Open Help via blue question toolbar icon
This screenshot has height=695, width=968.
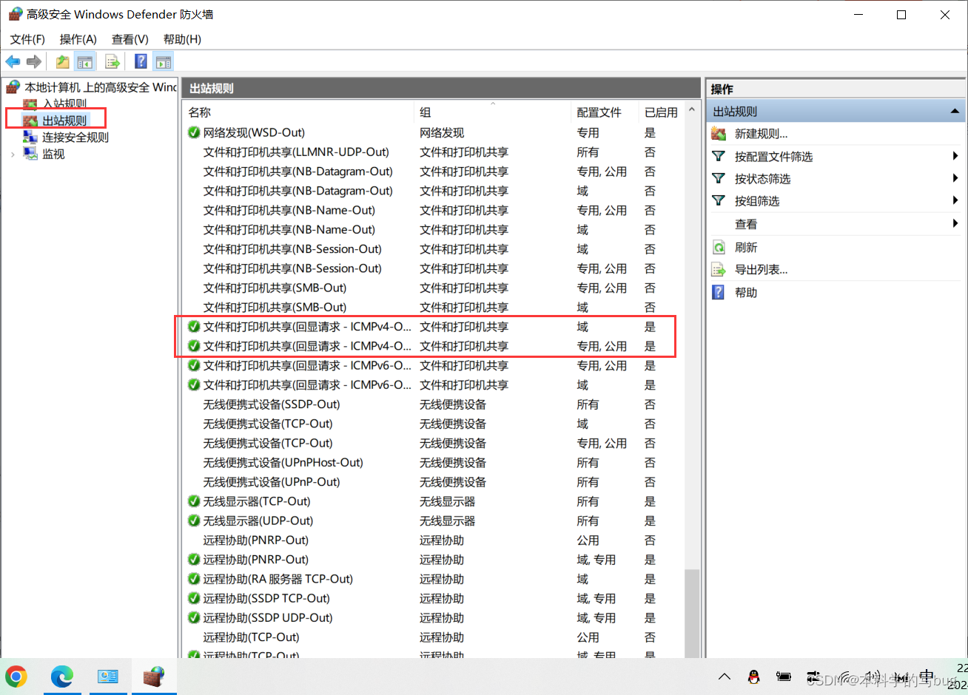pos(141,62)
